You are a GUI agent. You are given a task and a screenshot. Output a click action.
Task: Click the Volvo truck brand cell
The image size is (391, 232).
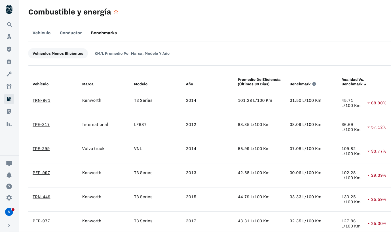[x=93, y=149]
